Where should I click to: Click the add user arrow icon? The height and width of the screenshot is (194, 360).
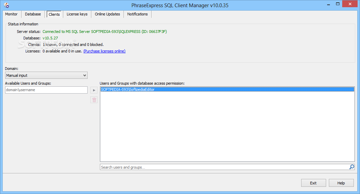tap(94, 90)
